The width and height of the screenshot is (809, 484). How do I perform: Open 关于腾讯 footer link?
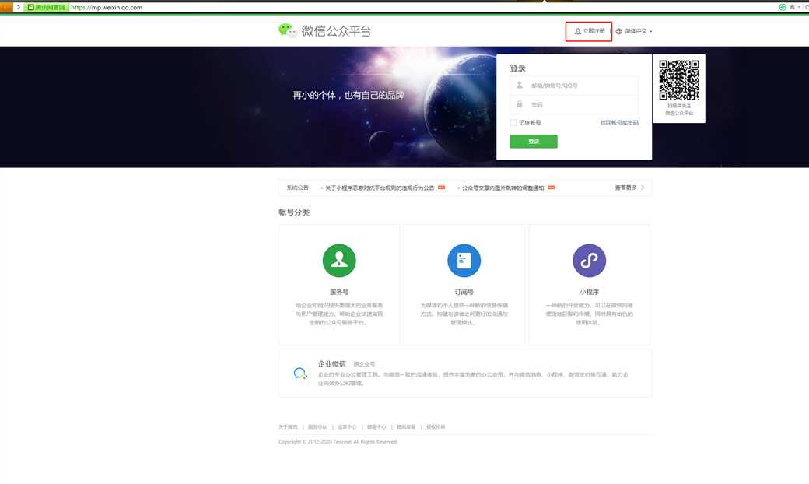(x=288, y=426)
